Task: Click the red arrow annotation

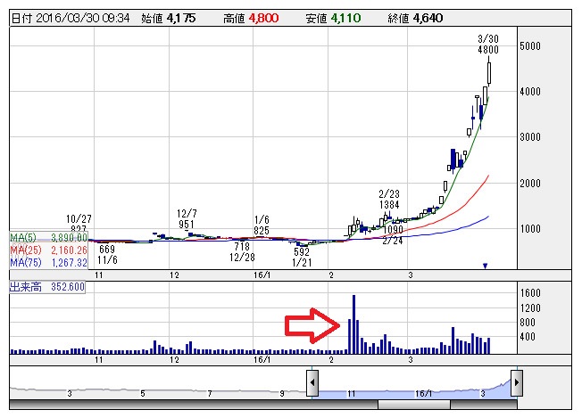Action: click(312, 325)
